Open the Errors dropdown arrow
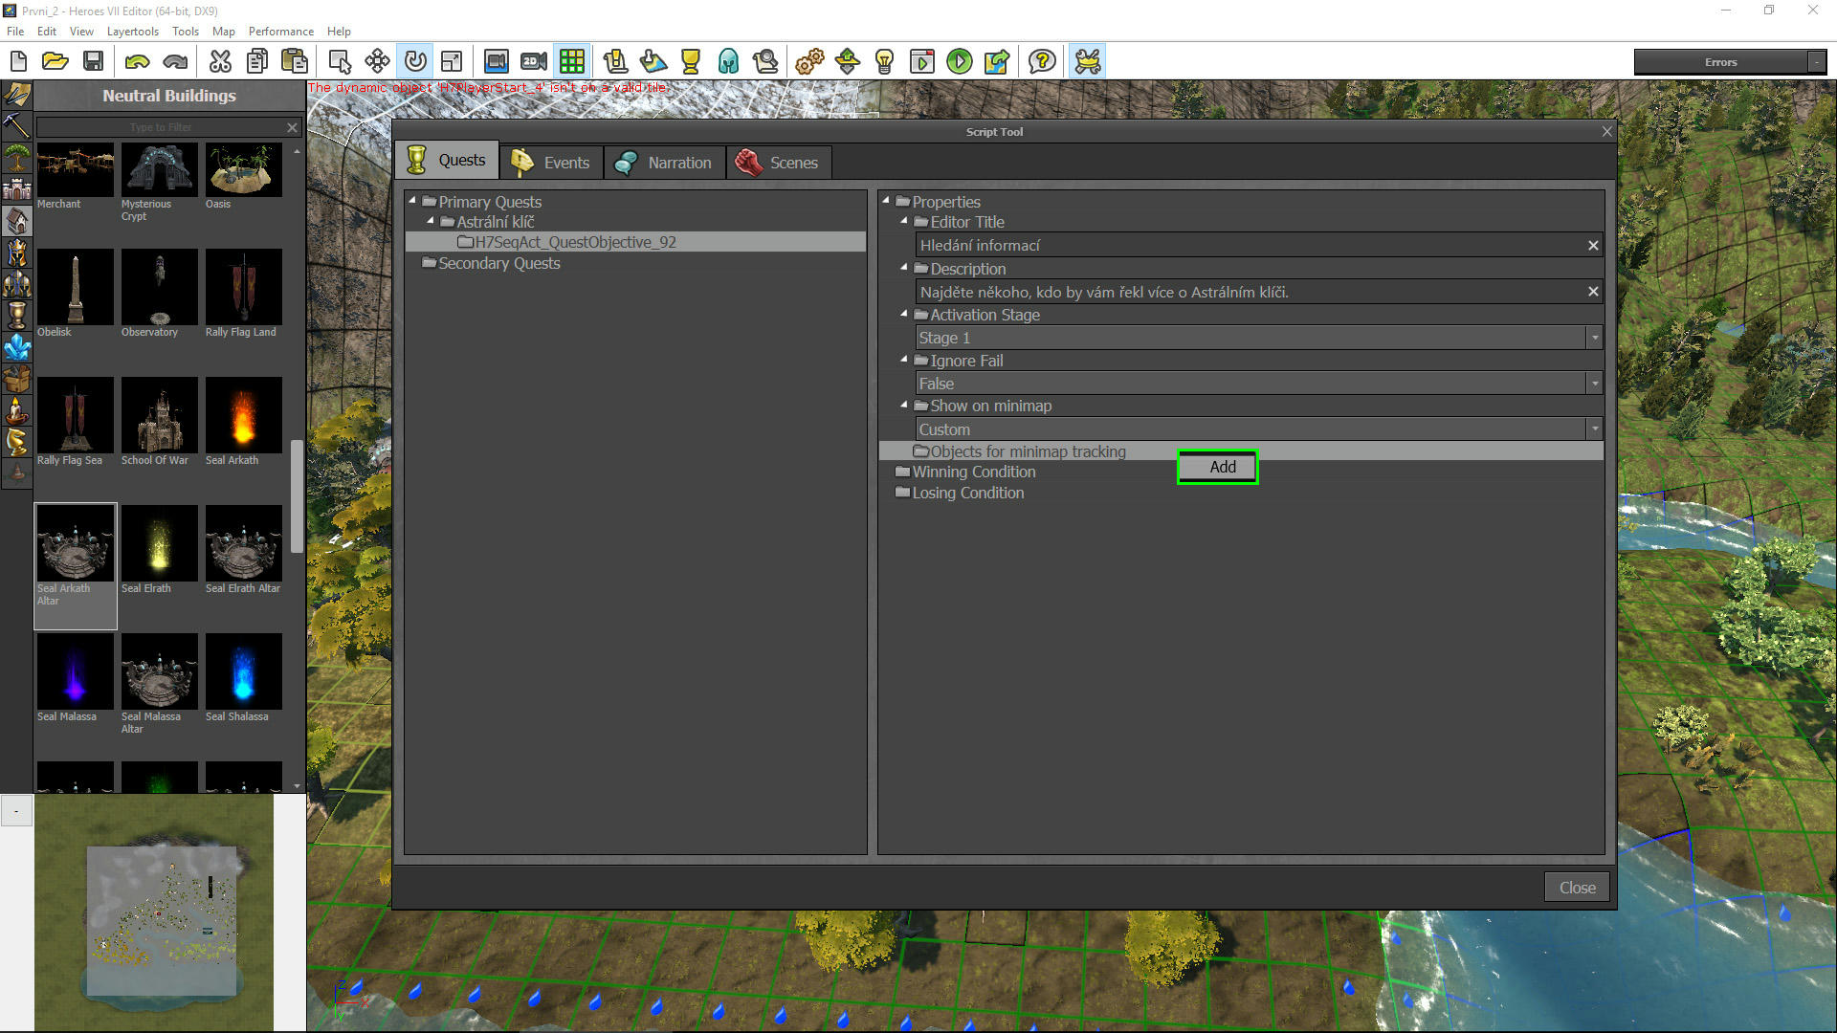Viewport: 1837px width, 1033px height. click(x=1816, y=62)
